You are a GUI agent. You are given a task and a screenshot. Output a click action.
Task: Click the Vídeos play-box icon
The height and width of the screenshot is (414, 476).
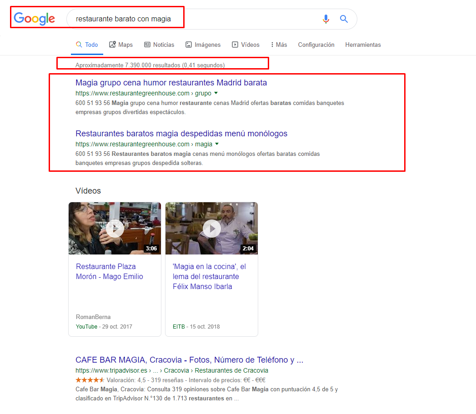[235, 45]
